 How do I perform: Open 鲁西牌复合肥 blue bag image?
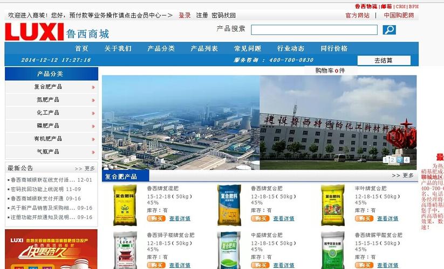[x=229, y=205]
